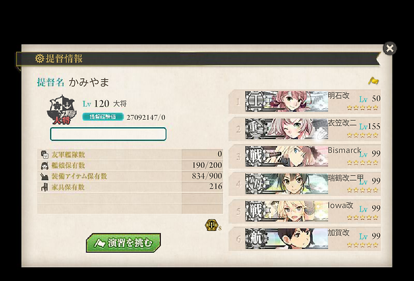Click the gear icon beside 提督情報

tap(40, 58)
